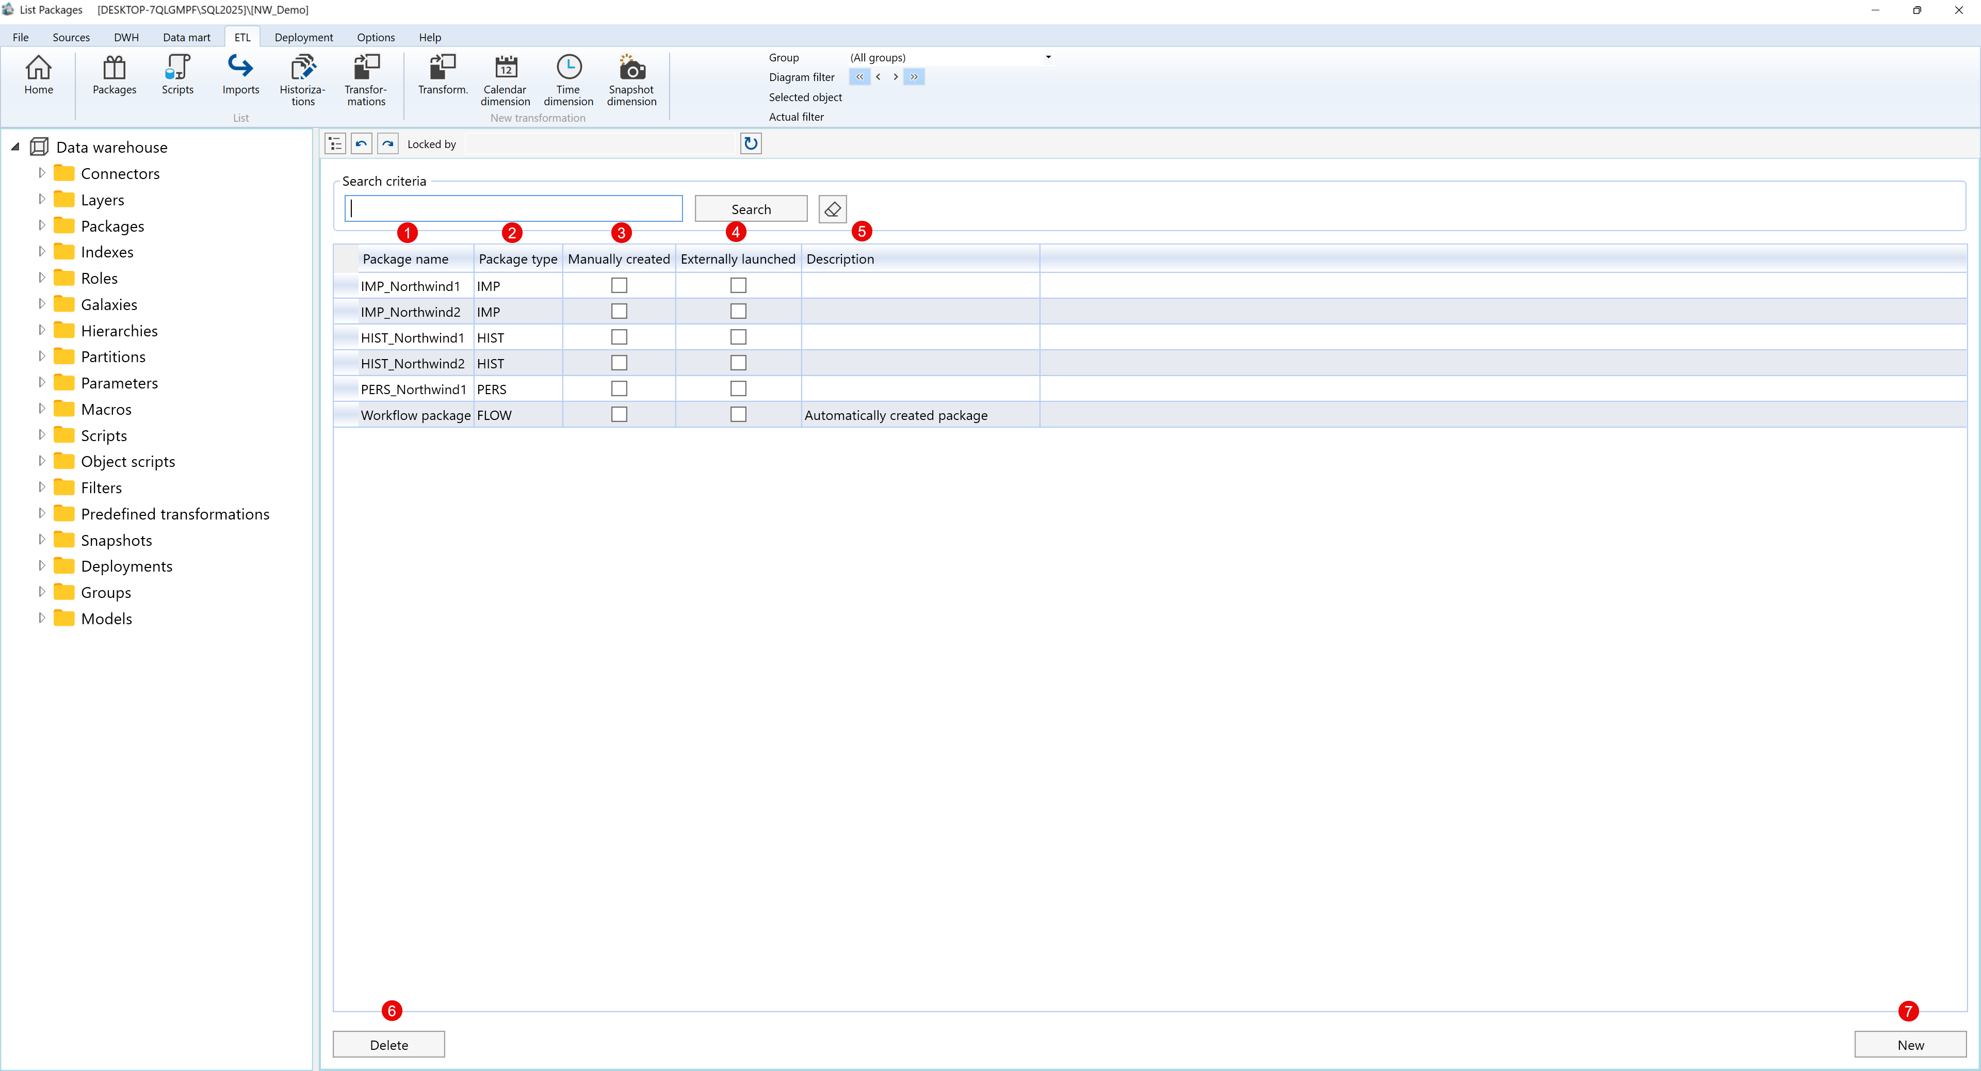Open the Data mart tab
This screenshot has width=1981, height=1071.
click(186, 37)
